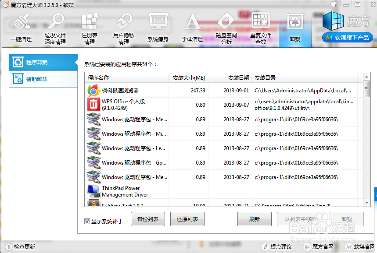The width and height of the screenshot is (377, 253).
Task: Click the 软媒官网 M icon
Action: (x=348, y=247)
